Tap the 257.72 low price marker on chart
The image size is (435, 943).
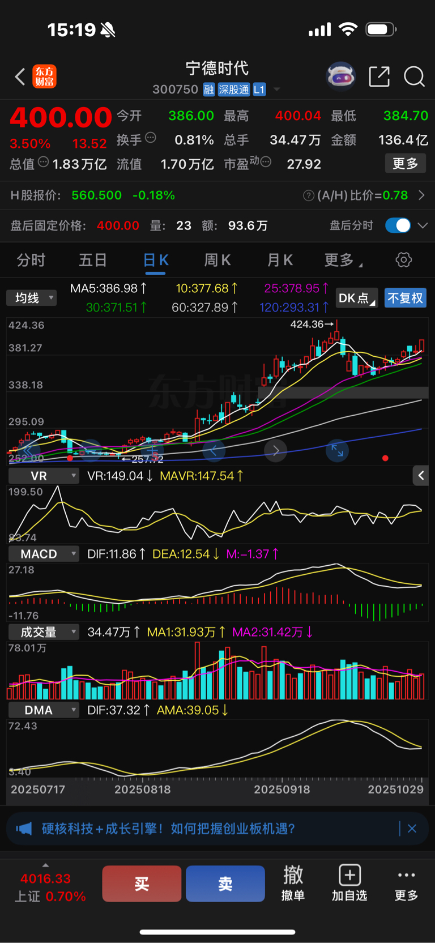click(143, 459)
